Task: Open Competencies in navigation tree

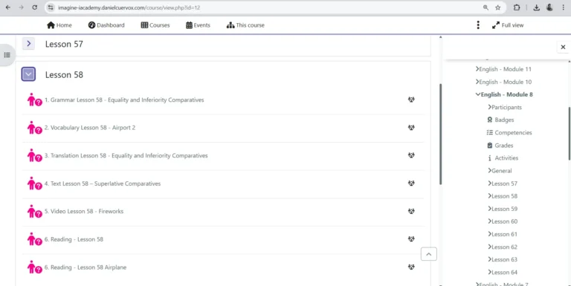Action: [509, 132]
